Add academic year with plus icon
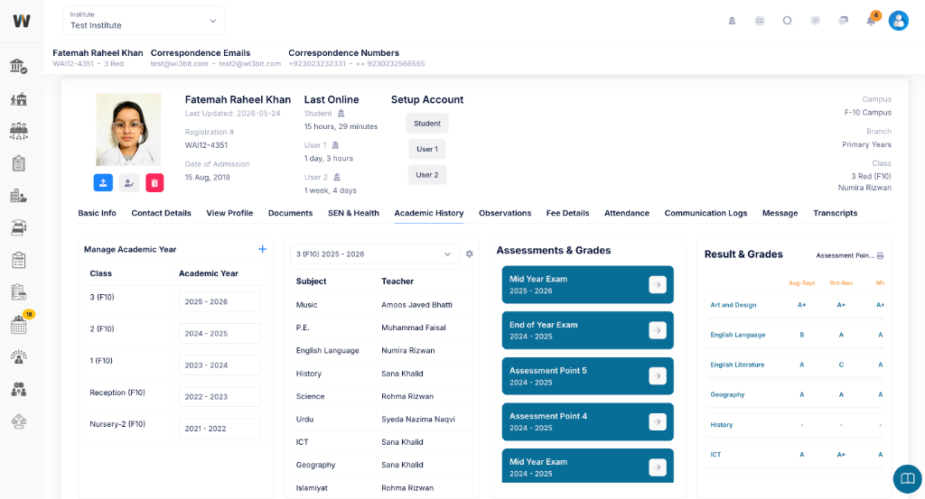Viewport: 925px width, 499px height. 263,249
